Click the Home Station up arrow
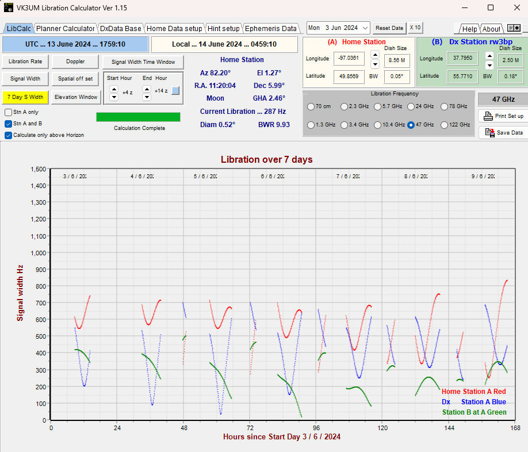 pos(375,55)
